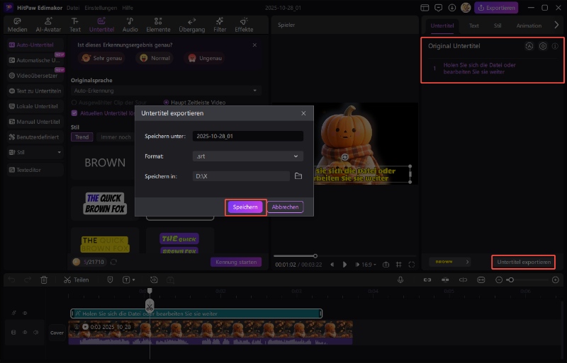Click the Speichern button in export dialog

[246, 207]
